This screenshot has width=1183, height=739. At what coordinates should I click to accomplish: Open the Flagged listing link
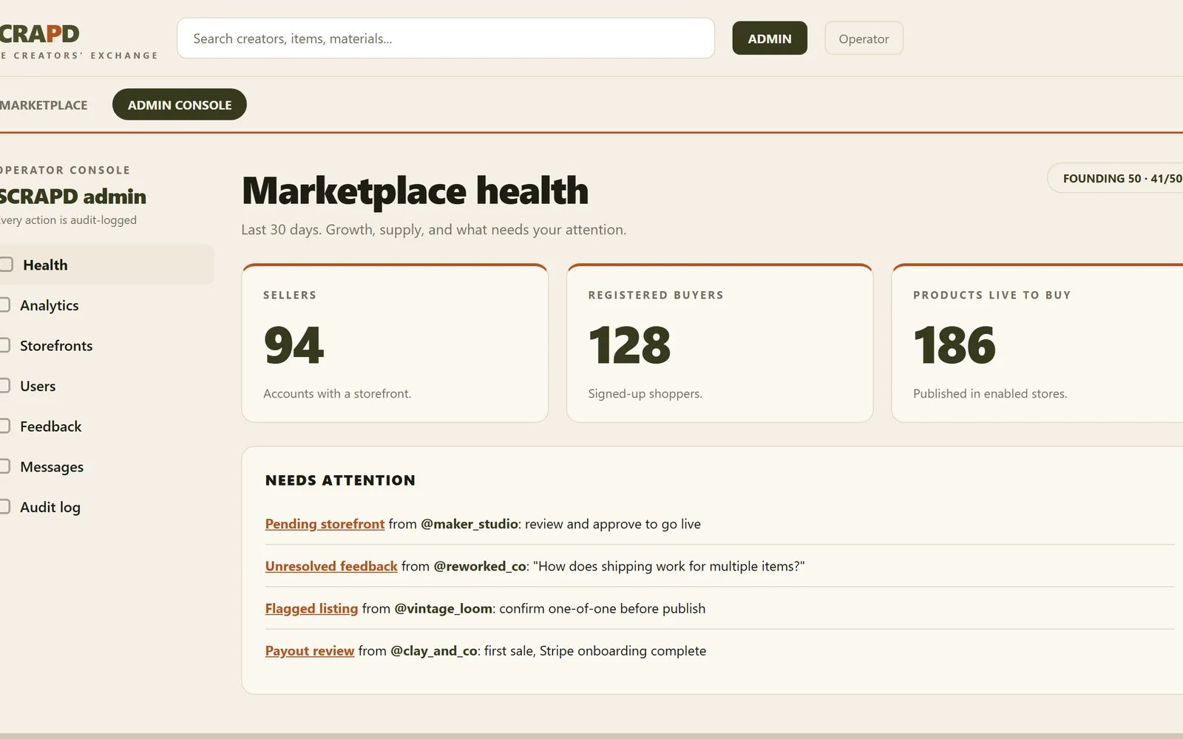pos(311,608)
